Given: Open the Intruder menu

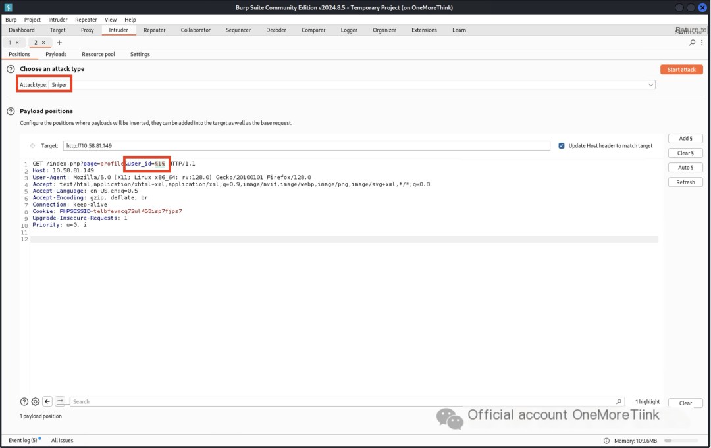Looking at the screenshot, I should tap(57, 20).
